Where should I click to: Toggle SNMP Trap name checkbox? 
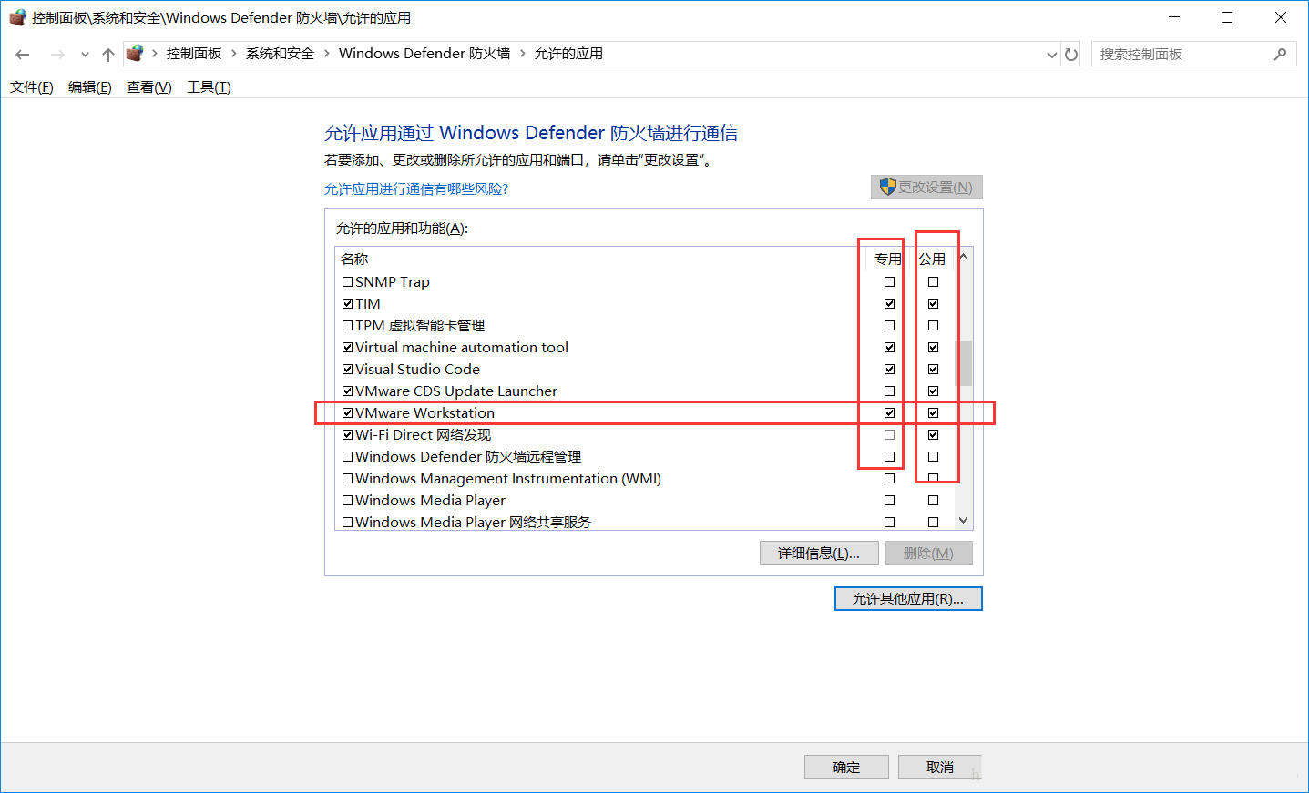(x=347, y=282)
